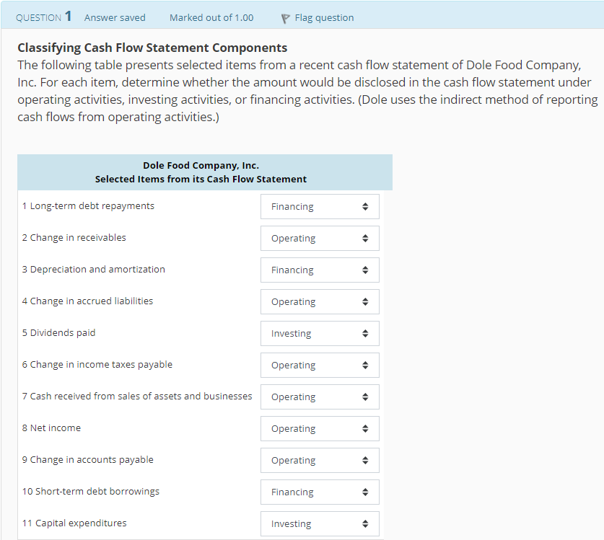The image size is (604, 540).
Task: Click the flag icon beside Flag question
Action: click(x=286, y=19)
